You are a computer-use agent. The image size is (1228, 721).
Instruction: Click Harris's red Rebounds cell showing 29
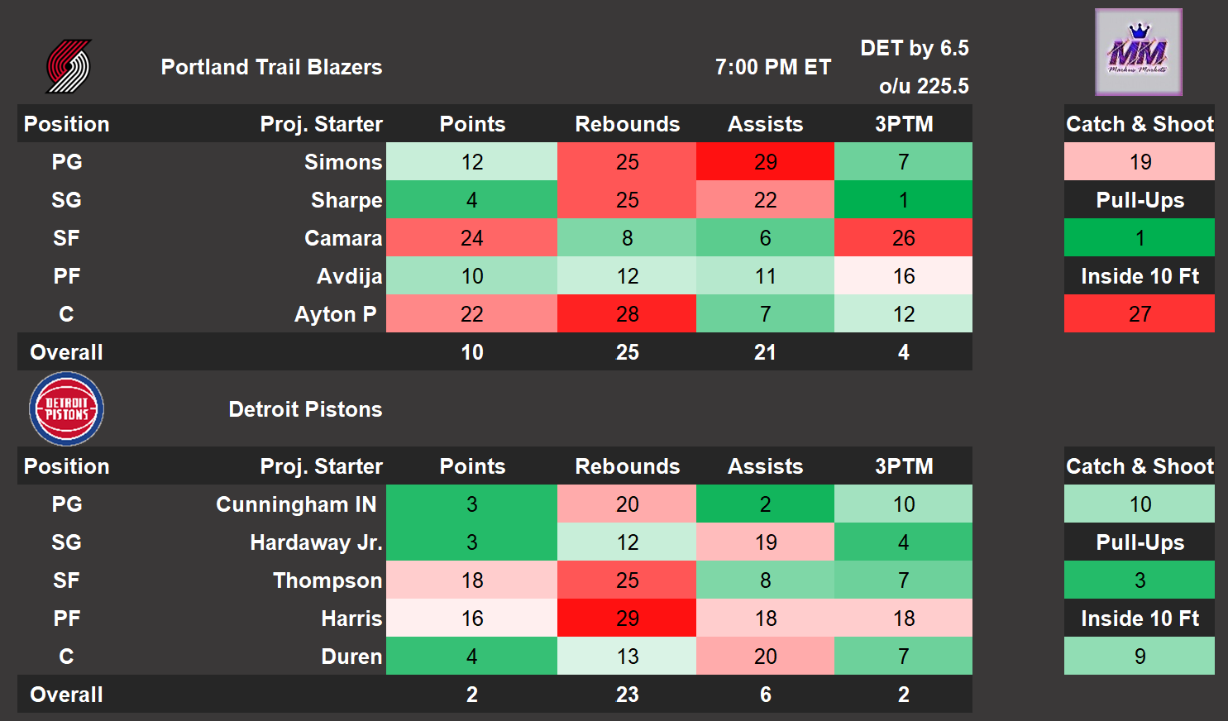[627, 618]
